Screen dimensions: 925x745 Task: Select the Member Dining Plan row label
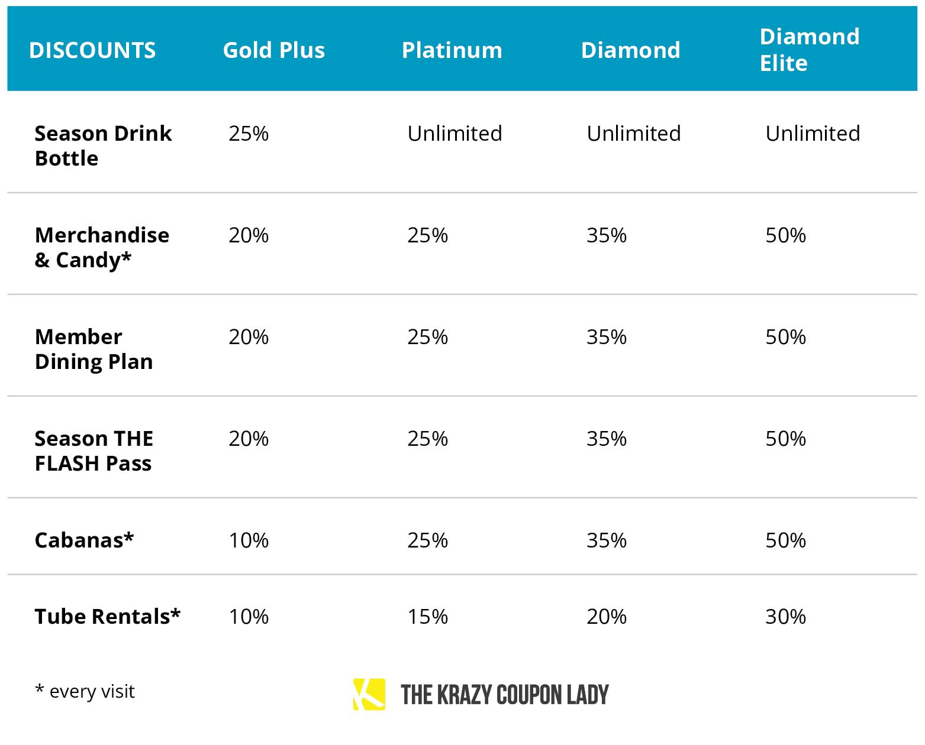94,349
